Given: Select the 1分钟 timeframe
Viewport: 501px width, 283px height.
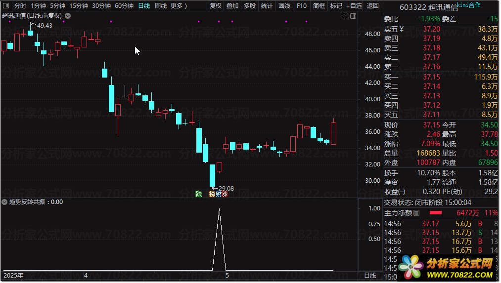Looking at the screenshot, I should [39, 6].
